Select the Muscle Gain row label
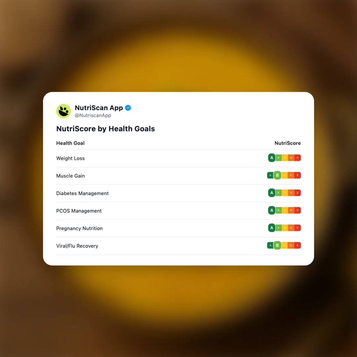 (x=70, y=176)
